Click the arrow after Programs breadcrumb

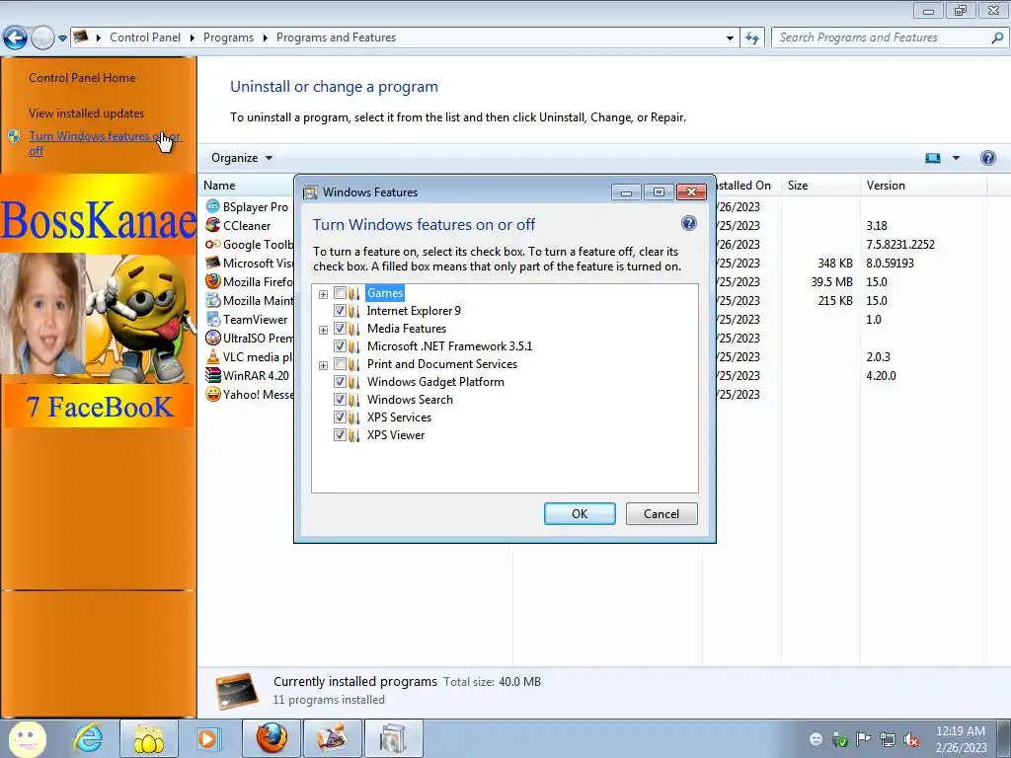coord(265,38)
